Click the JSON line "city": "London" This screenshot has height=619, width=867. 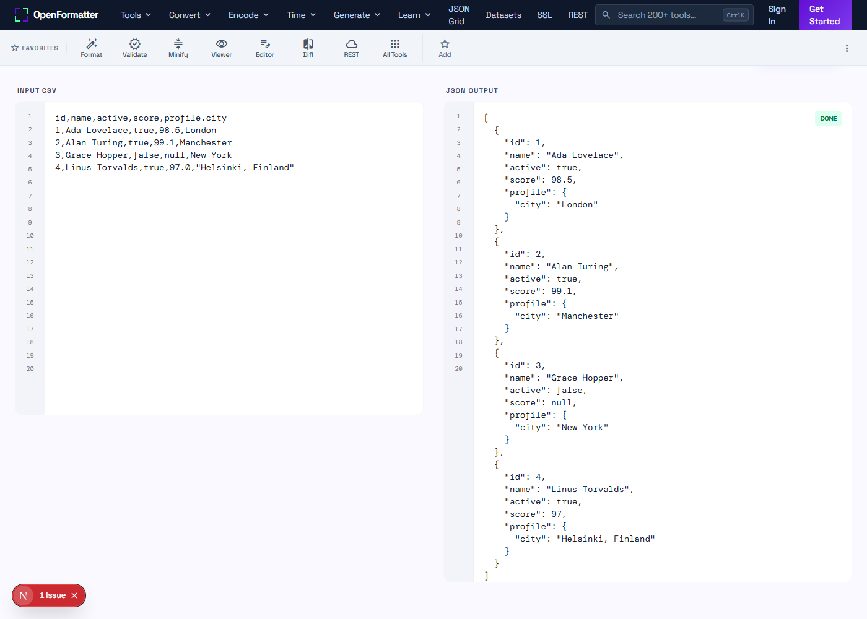click(556, 205)
